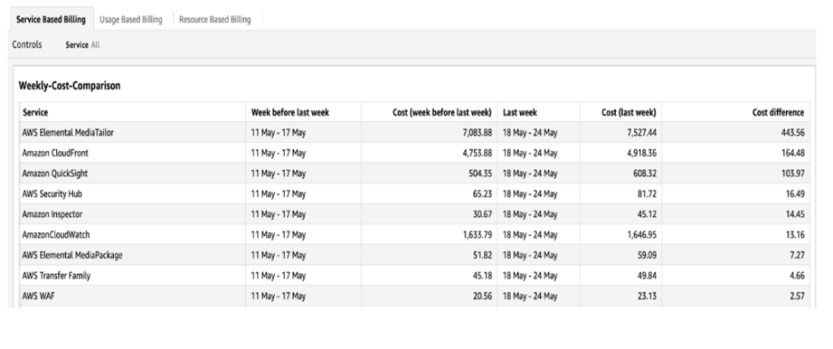Select the Weekly-Cost-Comparison visual title
This screenshot has height=349, width=833.
tap(70, 86)
